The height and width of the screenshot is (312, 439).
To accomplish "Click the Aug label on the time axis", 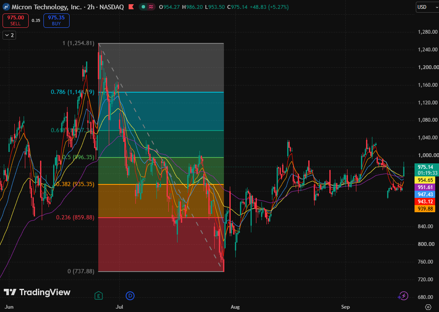I will [235, 307].
